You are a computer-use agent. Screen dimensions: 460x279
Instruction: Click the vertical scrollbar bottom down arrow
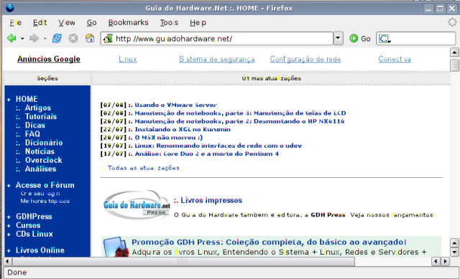coord(454,252)
